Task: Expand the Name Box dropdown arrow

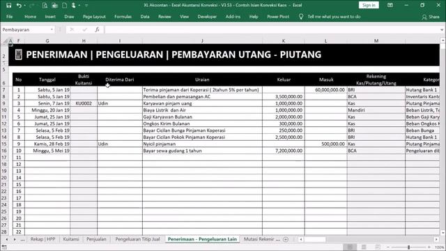Action: click(x=52, y=29)
